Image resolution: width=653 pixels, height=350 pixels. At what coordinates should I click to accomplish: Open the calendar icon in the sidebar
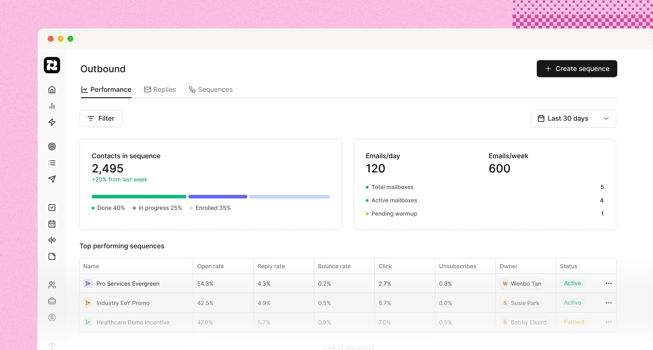point(52,224)
